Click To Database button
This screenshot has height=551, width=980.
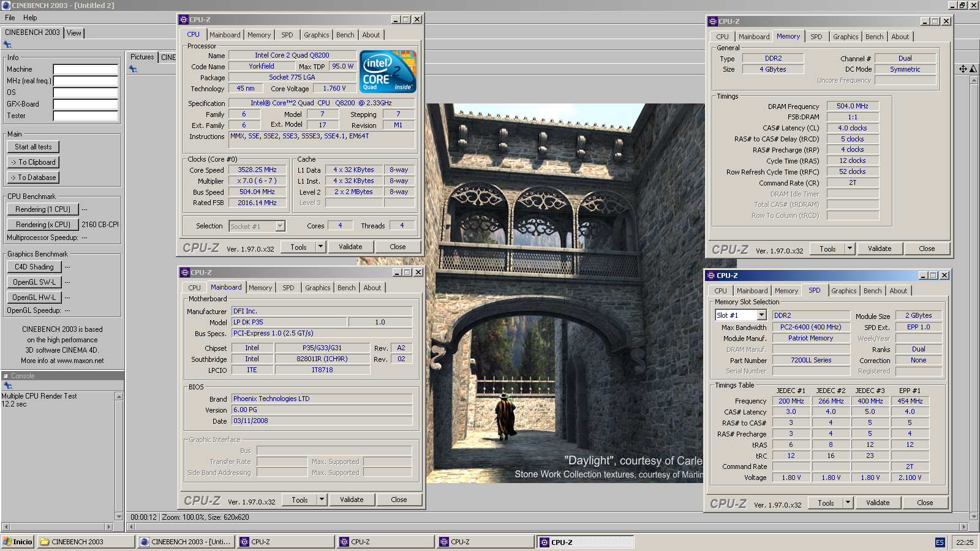pos(34,178)
